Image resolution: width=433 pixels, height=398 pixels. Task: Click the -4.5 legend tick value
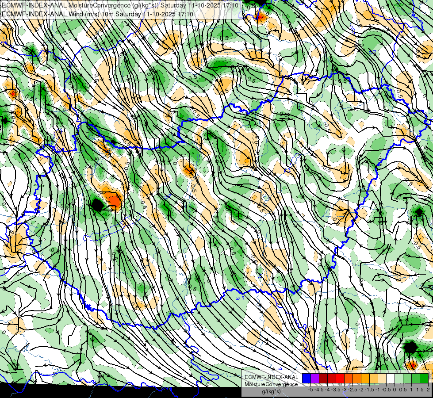point(319,390)
